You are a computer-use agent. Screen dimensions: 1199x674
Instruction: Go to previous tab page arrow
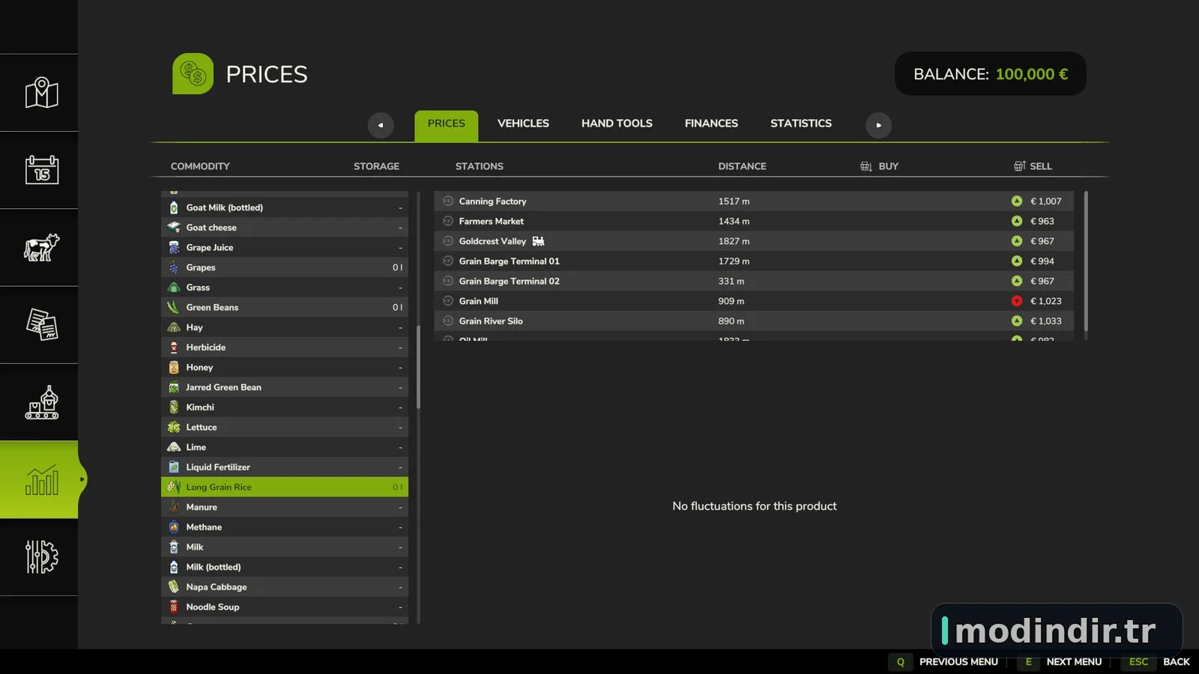point(381,125)
